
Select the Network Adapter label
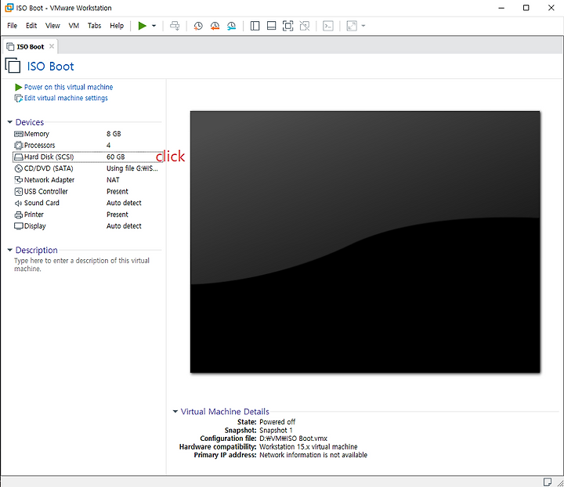49,180
